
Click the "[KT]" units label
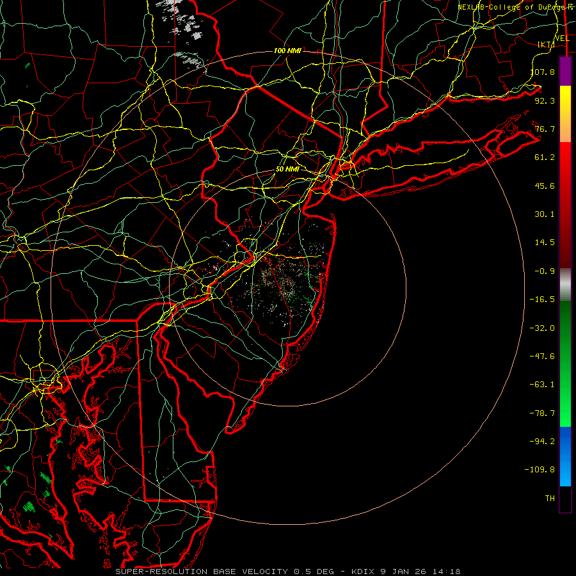[x=546, y=44]
